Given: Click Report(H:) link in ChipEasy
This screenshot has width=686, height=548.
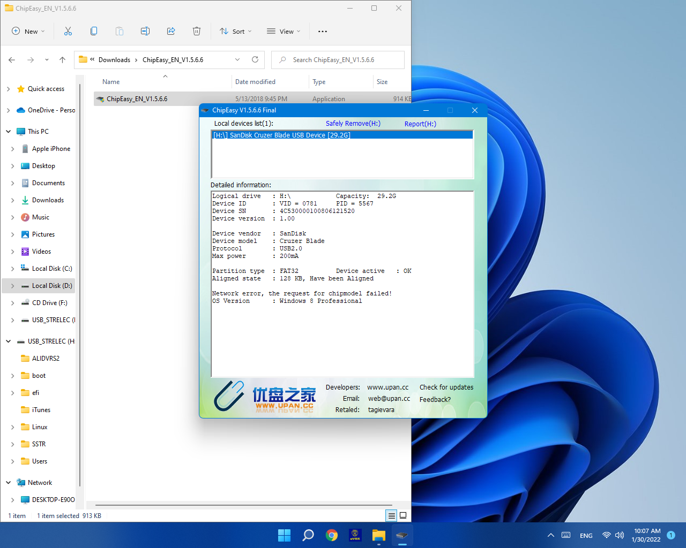Looking at the screenshot, I should 420,124.
